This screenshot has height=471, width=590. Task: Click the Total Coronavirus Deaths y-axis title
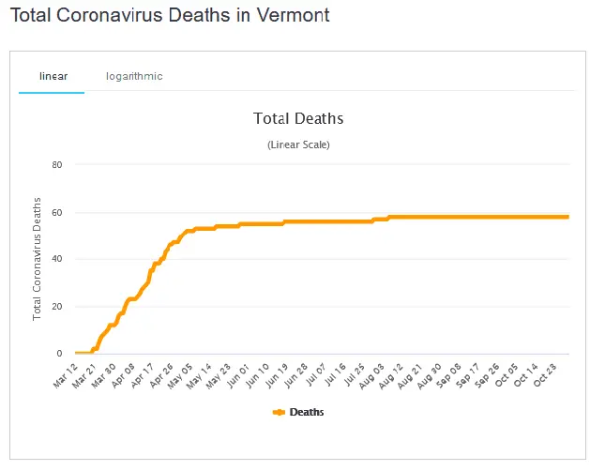[38, 258]
